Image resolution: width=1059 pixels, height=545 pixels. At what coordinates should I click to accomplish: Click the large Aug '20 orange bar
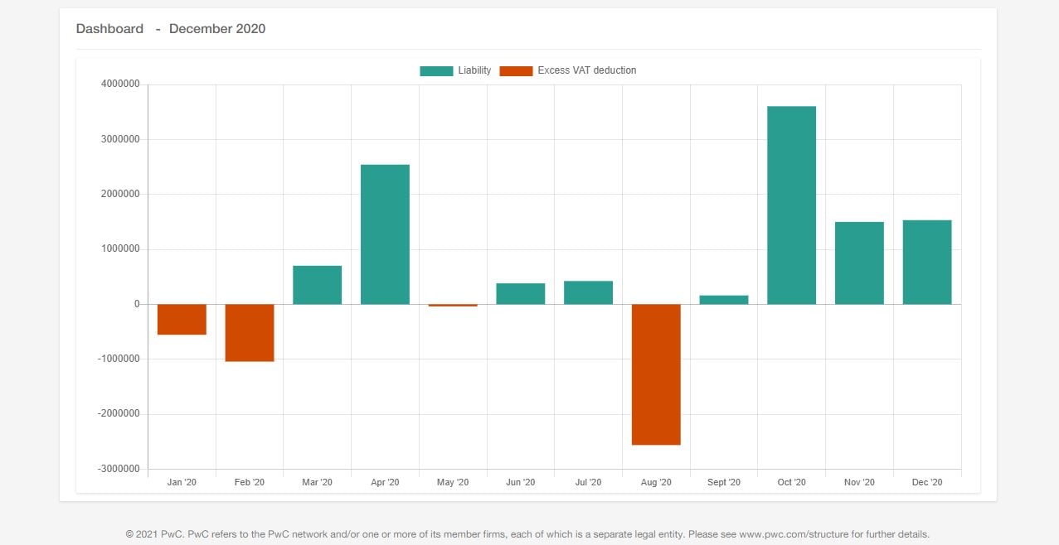[656, 374]
